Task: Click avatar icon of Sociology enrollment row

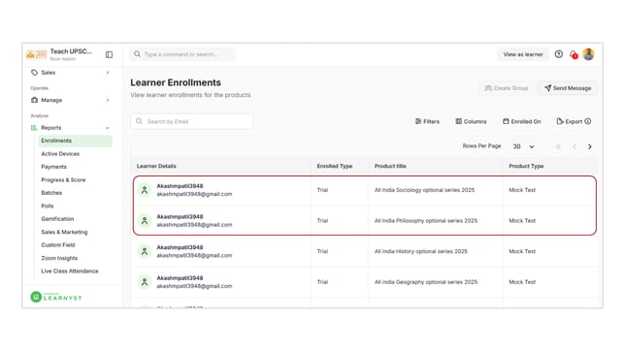Action: point(145,190)
